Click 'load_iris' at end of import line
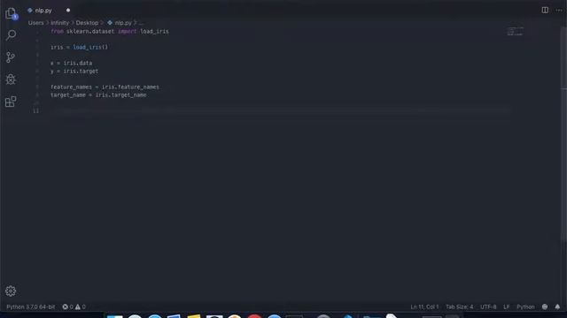This screenshot has width=567, height=318. pos(154,32)
